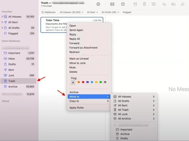
Task: Pick the orange flag color
Action: (79, 82)
